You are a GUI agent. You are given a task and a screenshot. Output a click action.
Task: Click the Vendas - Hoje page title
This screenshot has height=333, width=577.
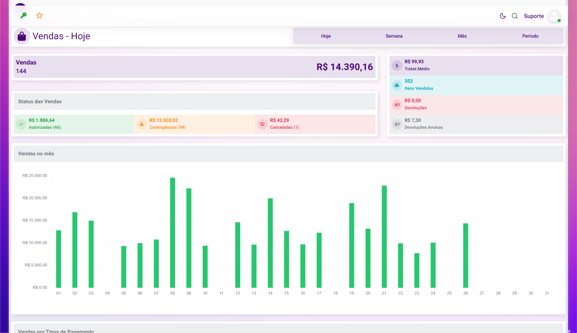click(x=61, y=36)
